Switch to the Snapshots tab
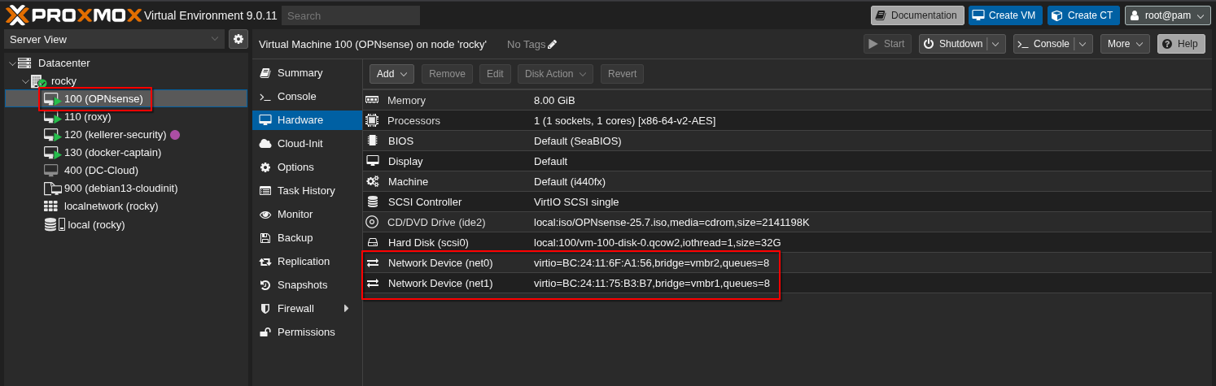This screenshot has width=1216, height=386. pos(302,285)
